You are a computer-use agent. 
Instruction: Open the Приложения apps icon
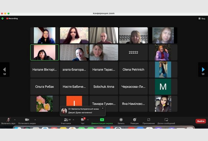click(149, 120)
